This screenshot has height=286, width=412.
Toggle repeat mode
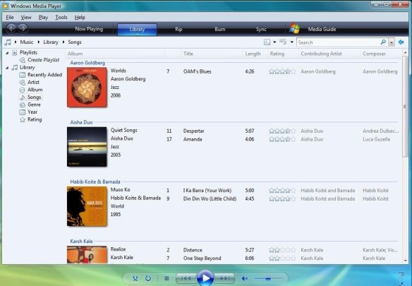pos(148,278)
